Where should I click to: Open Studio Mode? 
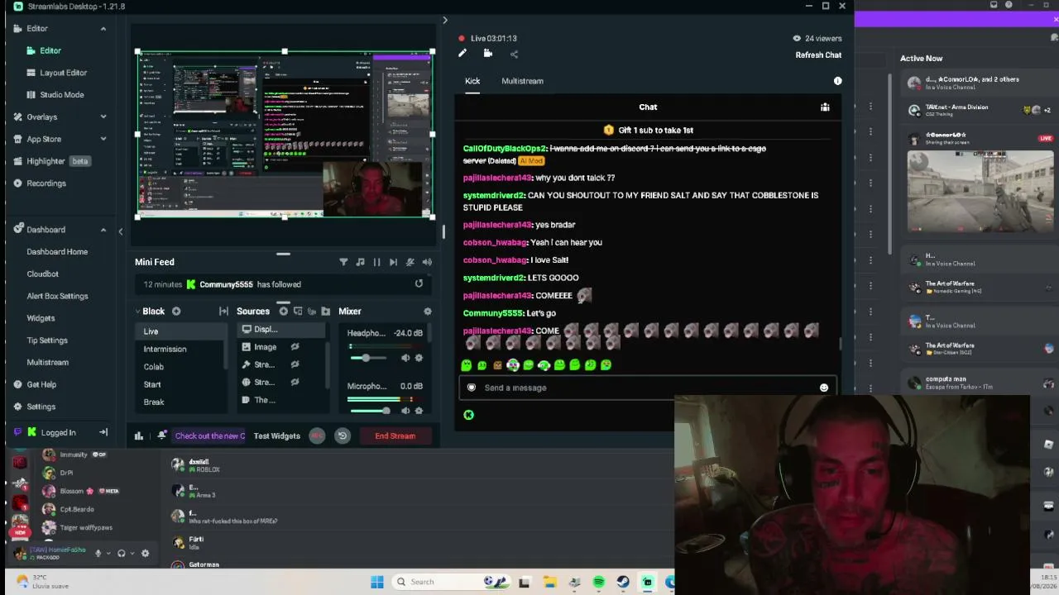(62, 95)
